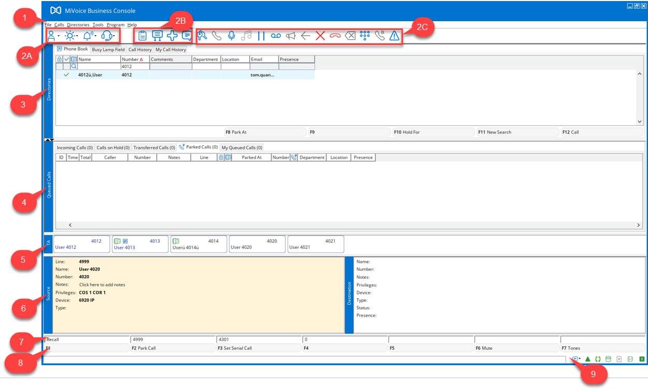Viewport: 648px width, 390px height.
Task: Click the F11 New Search button
Action: (518, 132)
